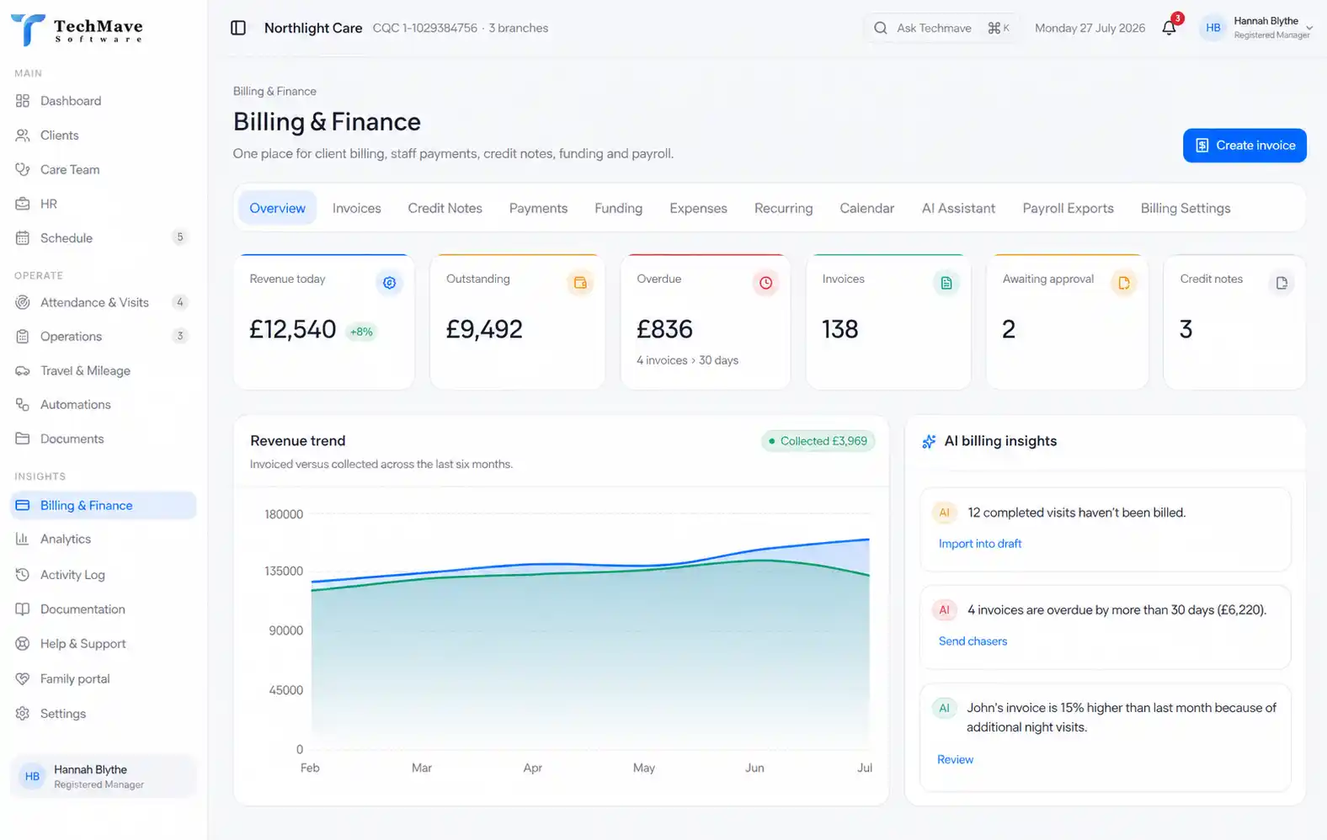Click the Invoices card document icon
This screenshot has width=1327, height=840.
tap(946, 283)
